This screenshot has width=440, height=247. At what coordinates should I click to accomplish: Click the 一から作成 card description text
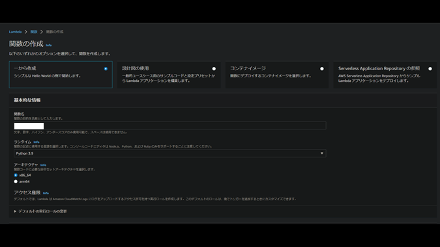[48, 76]
